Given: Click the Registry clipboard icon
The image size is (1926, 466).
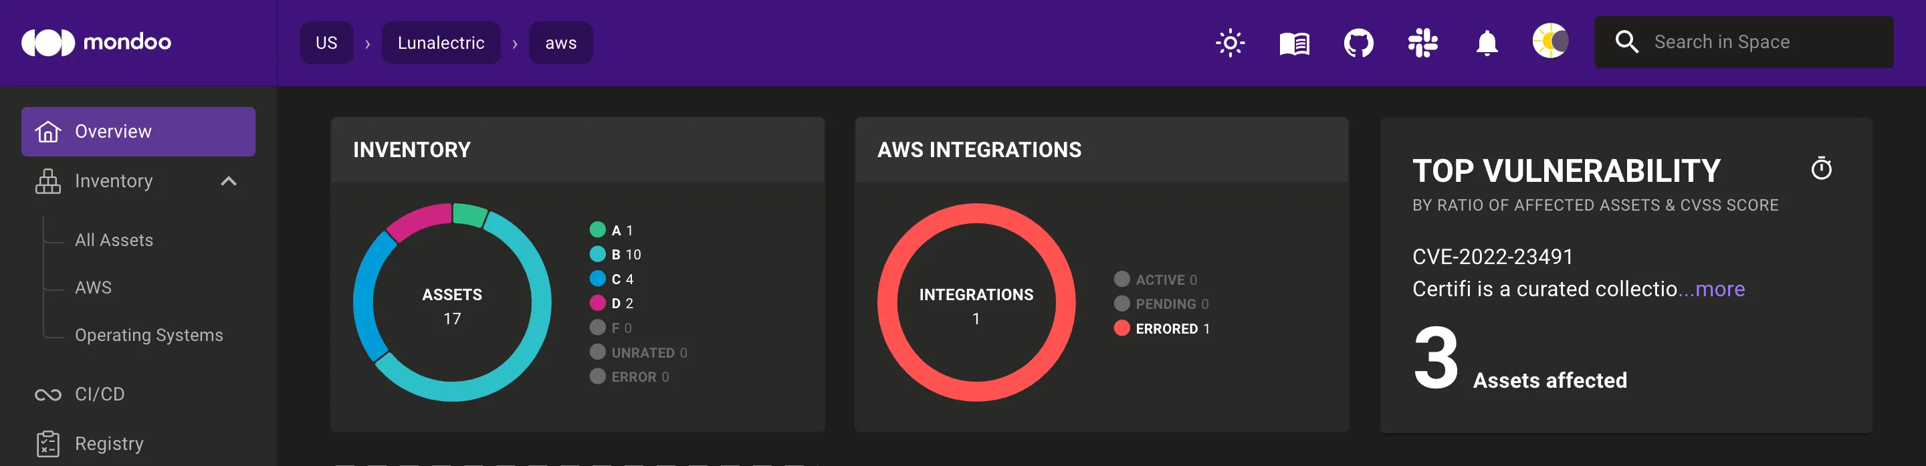Looking at the screenshot, I should tap(48, 443).
